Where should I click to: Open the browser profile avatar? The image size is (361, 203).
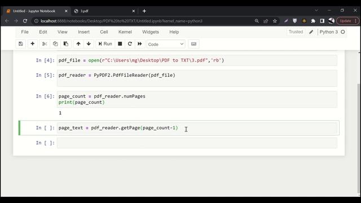pos(331,21)
